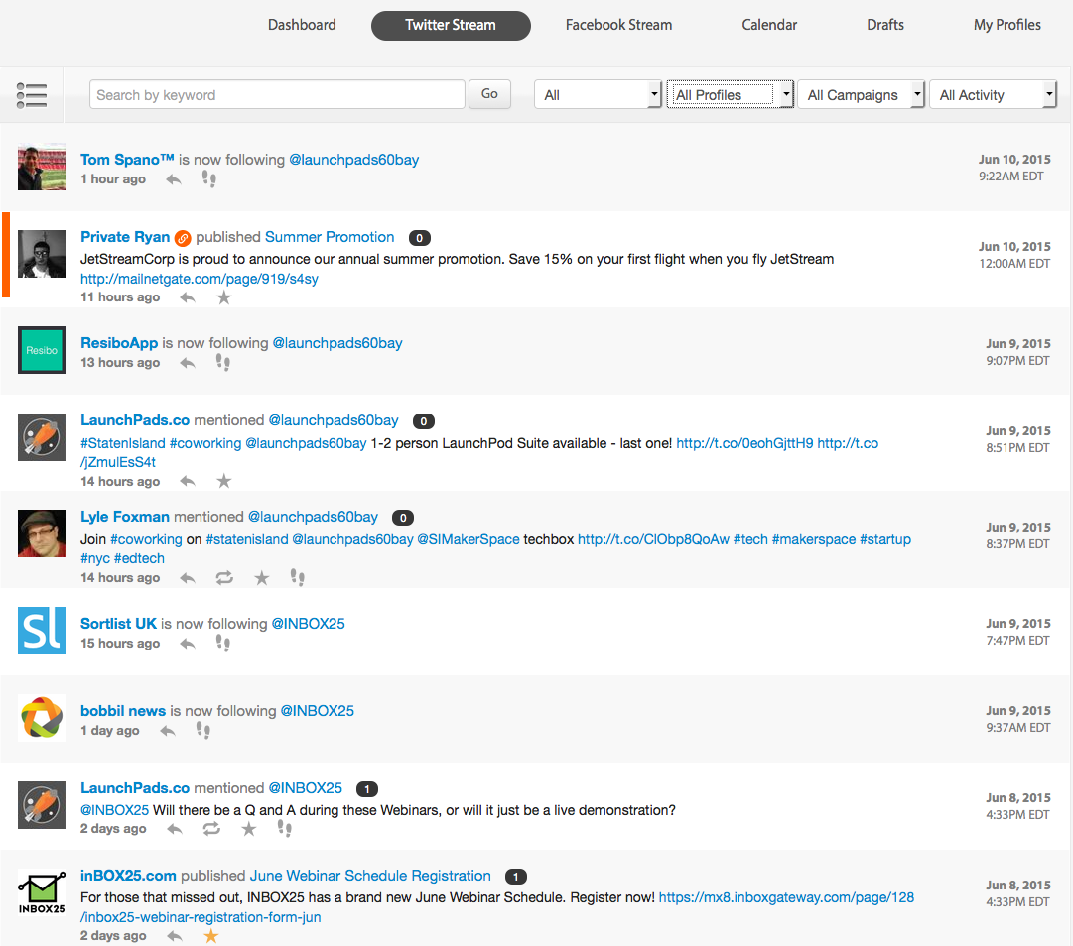Open the Summer Promotion campaign link
Viewport: 1073px width, 946px height.
[330, 237]
